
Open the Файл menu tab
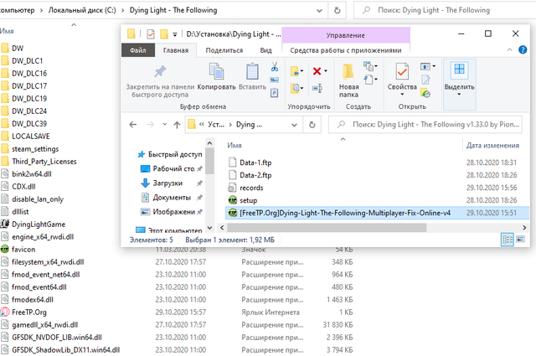tap(137, 50)
